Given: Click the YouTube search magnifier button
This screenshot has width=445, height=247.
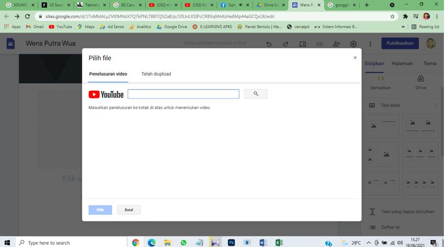Looking at the screenshot, I should (x=255, y=94).
